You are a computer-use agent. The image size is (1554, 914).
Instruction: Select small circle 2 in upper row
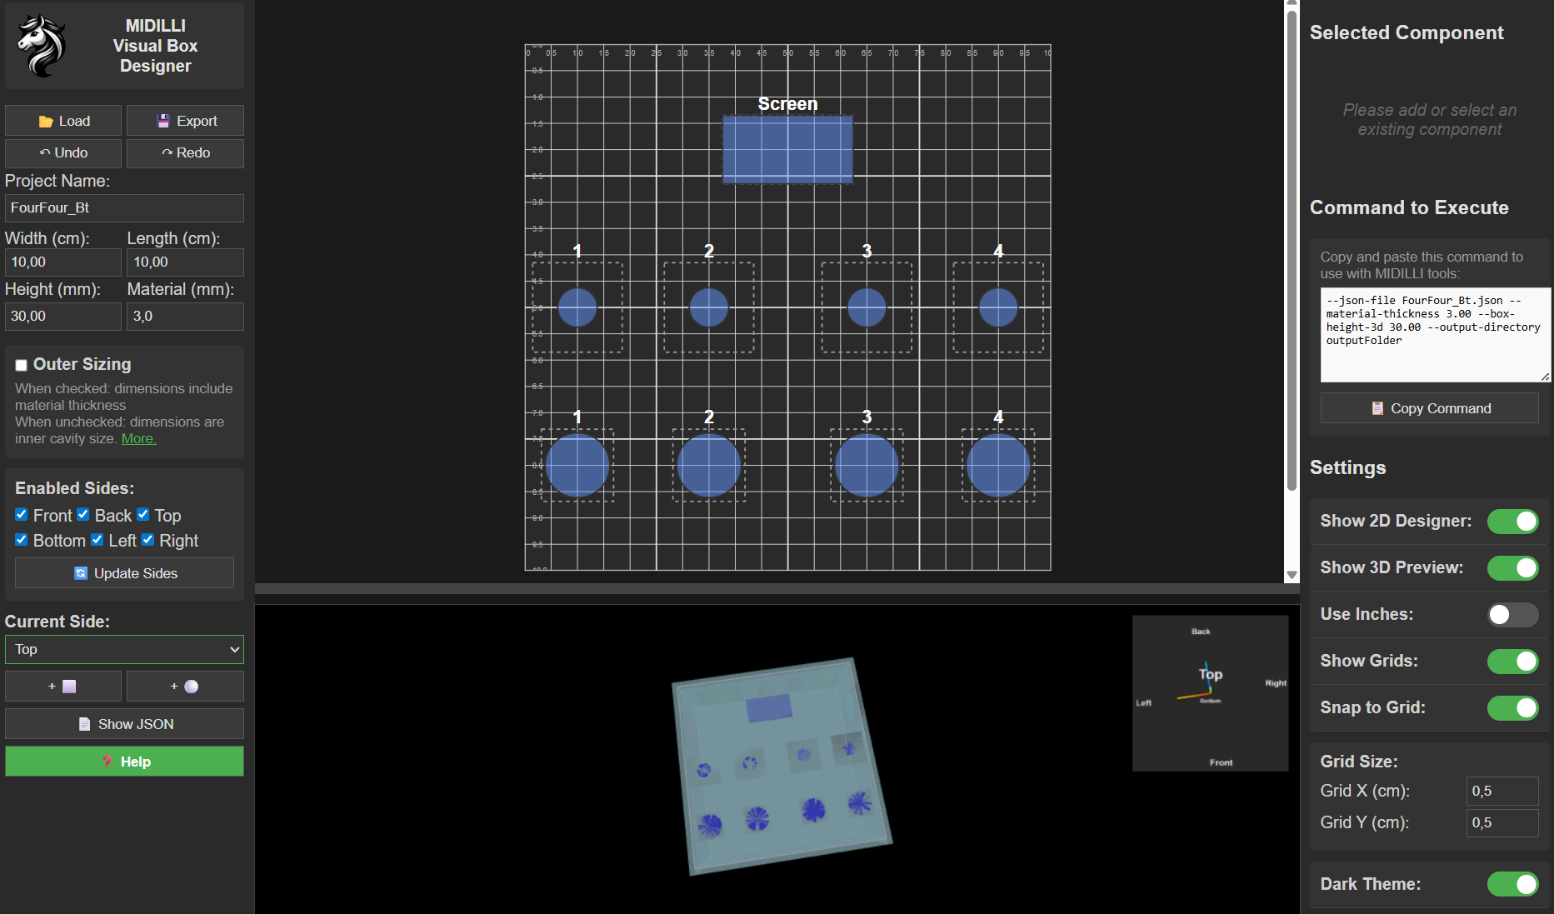(709, 307)
